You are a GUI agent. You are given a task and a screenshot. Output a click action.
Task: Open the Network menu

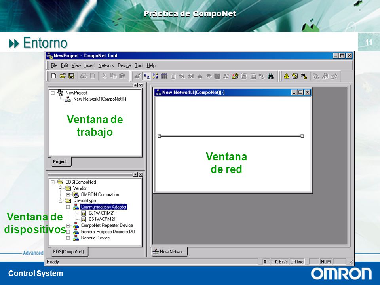click(x=106, y=65)
